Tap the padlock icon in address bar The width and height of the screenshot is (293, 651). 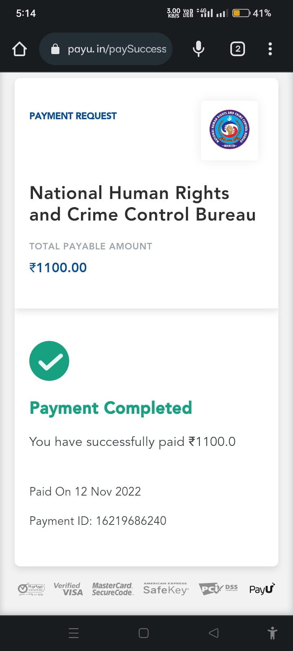[x=55, y=49]
